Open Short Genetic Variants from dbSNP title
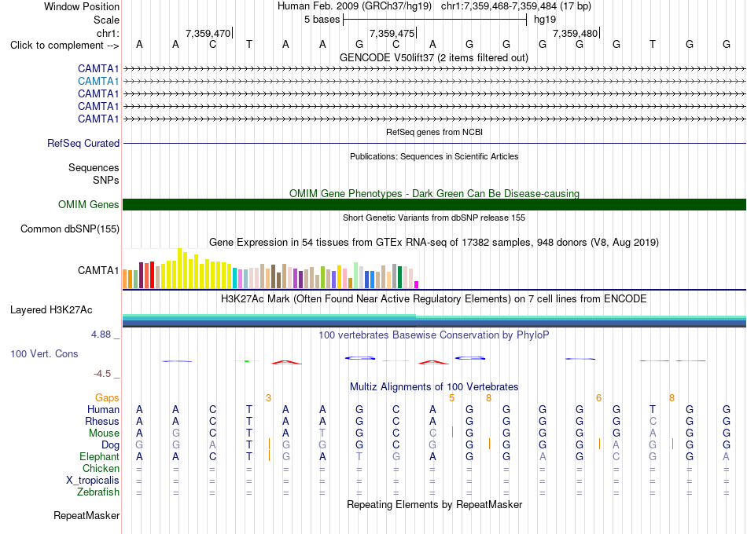747x534 pixels. 434,218
